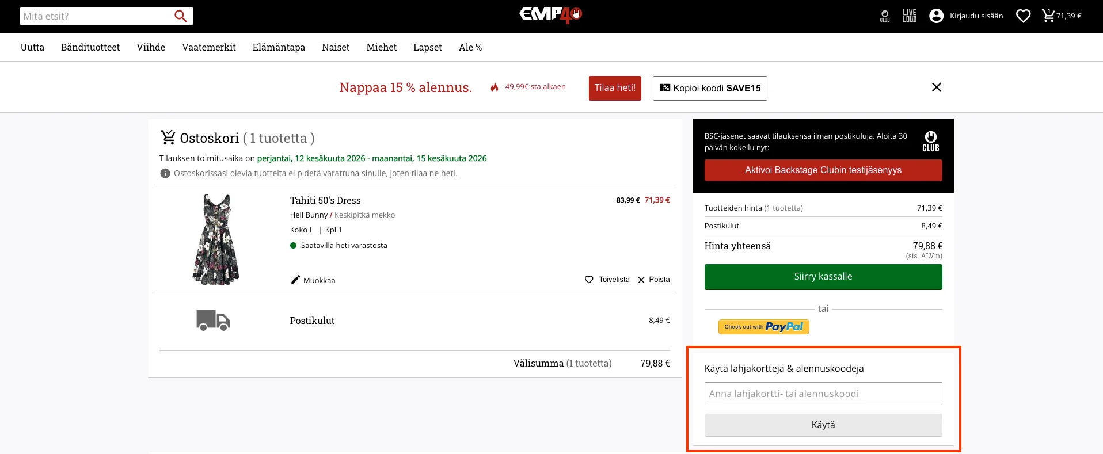1103x454 pixels.
Task: Activate Backstage Club trial membership
Action: pyautogui.click(x=823, y=170)
